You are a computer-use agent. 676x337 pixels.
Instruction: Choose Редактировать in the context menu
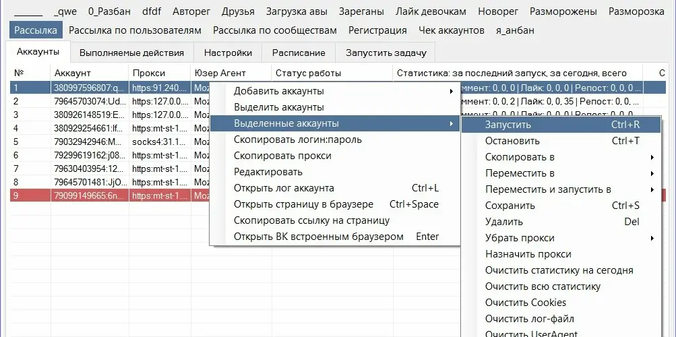[x=335, y=172]
